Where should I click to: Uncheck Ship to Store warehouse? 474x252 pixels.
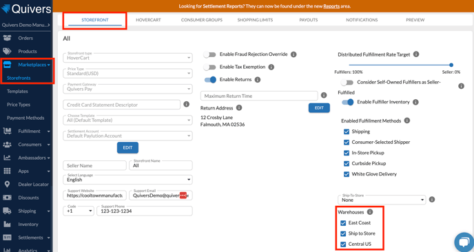tap(343, 233)
